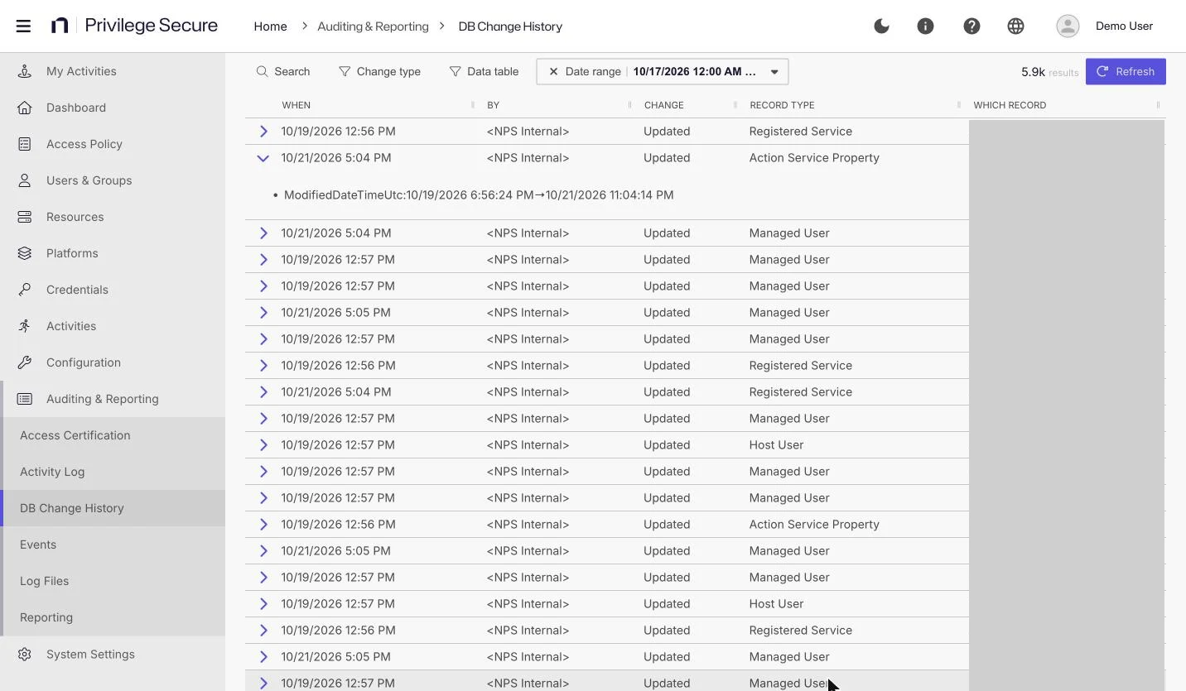Viewport: 1186px width, 691px height.
Task: Clear the Date range filter X
Action: 553,71
